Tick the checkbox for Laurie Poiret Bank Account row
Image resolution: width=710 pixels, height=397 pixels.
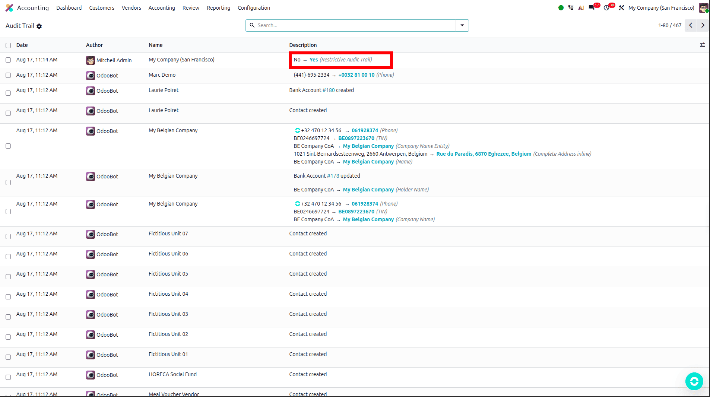point(8,93)
